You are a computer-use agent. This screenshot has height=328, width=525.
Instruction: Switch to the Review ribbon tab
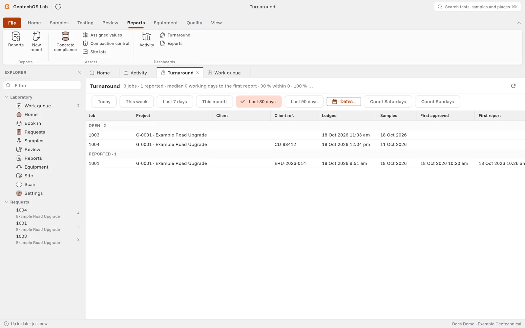coord(110,23)
